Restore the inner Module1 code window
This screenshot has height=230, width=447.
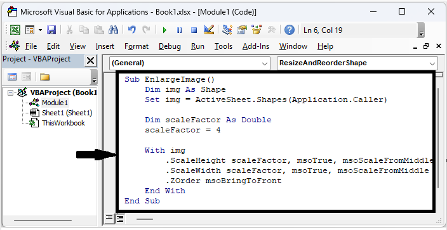(x=426, y=46)
